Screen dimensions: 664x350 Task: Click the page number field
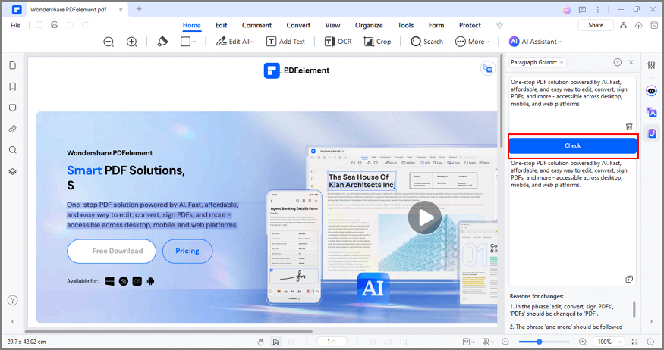331,342
